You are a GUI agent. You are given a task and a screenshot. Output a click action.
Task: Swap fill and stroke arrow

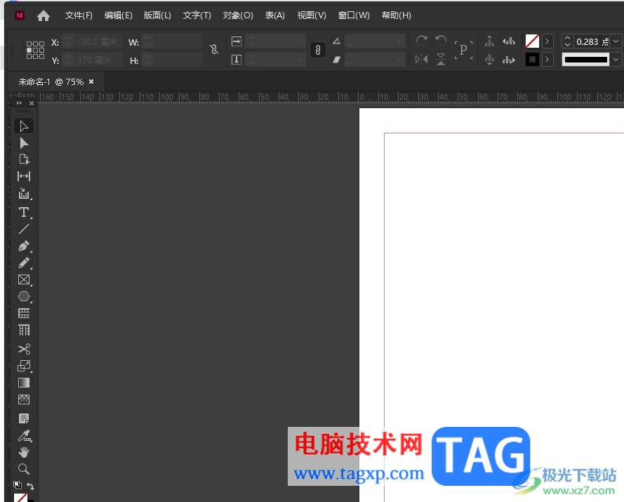click(30, 486)
